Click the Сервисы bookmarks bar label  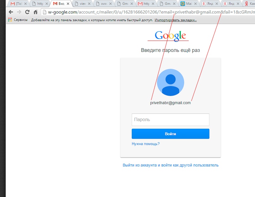click(21, 20)
